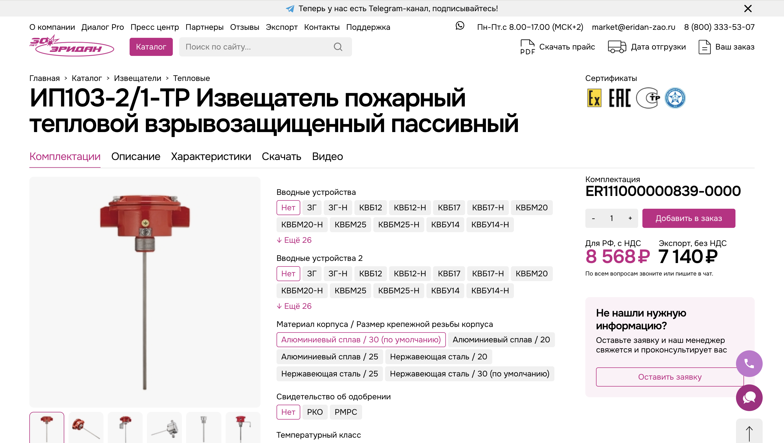The image size is (784, 443).
Task: Click the CTP certificate icon
Action: [x=648, y=98]
